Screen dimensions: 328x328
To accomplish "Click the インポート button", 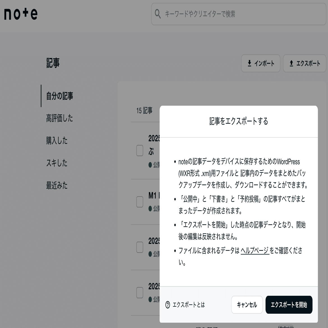I will click(260, 63).
